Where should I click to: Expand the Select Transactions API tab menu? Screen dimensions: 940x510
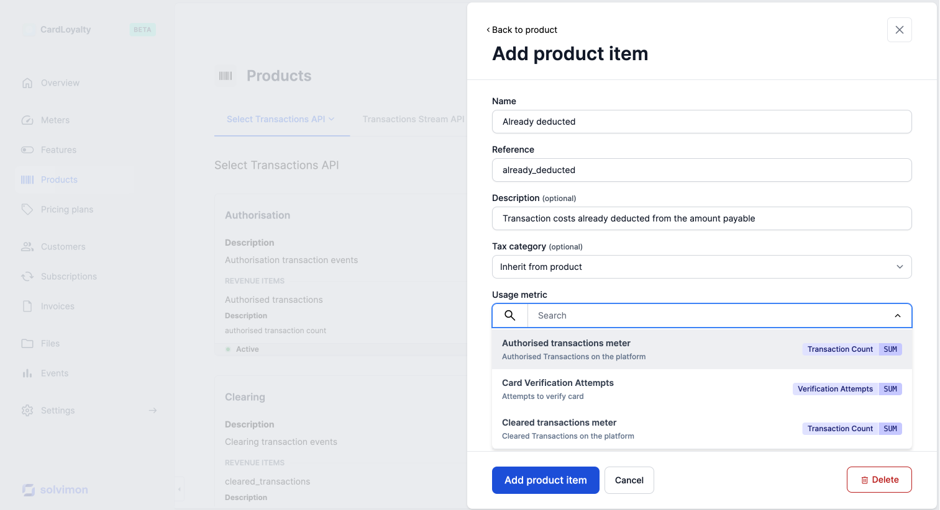[332, 119]
